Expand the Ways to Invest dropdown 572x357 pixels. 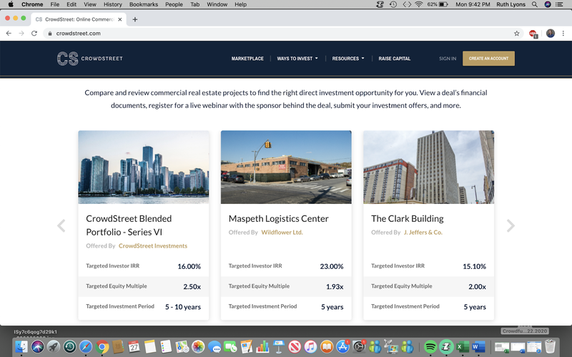pos(297,59)
